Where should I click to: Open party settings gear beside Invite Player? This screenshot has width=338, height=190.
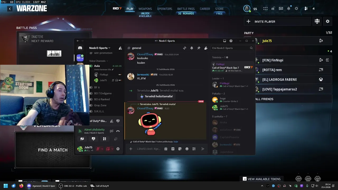[328, 21]
